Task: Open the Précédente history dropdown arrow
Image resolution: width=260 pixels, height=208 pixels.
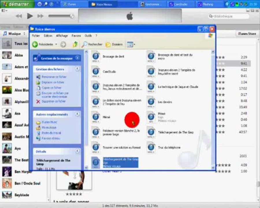Action: pos(56,44)
